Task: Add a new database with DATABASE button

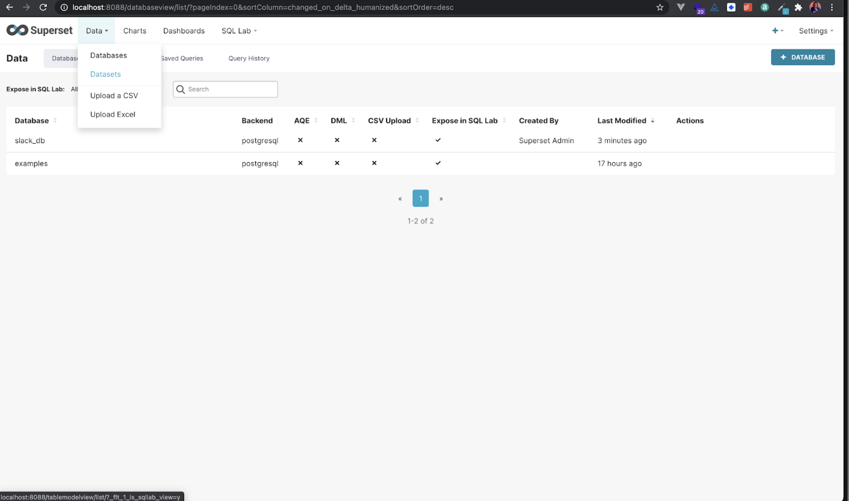Action: tap(802, 57)
